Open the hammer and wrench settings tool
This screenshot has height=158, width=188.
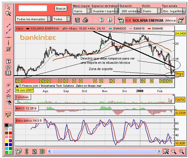8,103
